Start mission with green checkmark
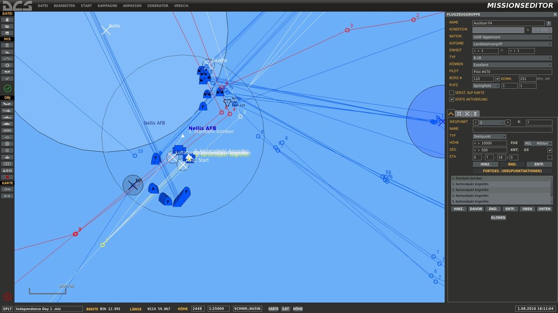Image resolution: width=558 pixels, height=313 pixels. 7,88
